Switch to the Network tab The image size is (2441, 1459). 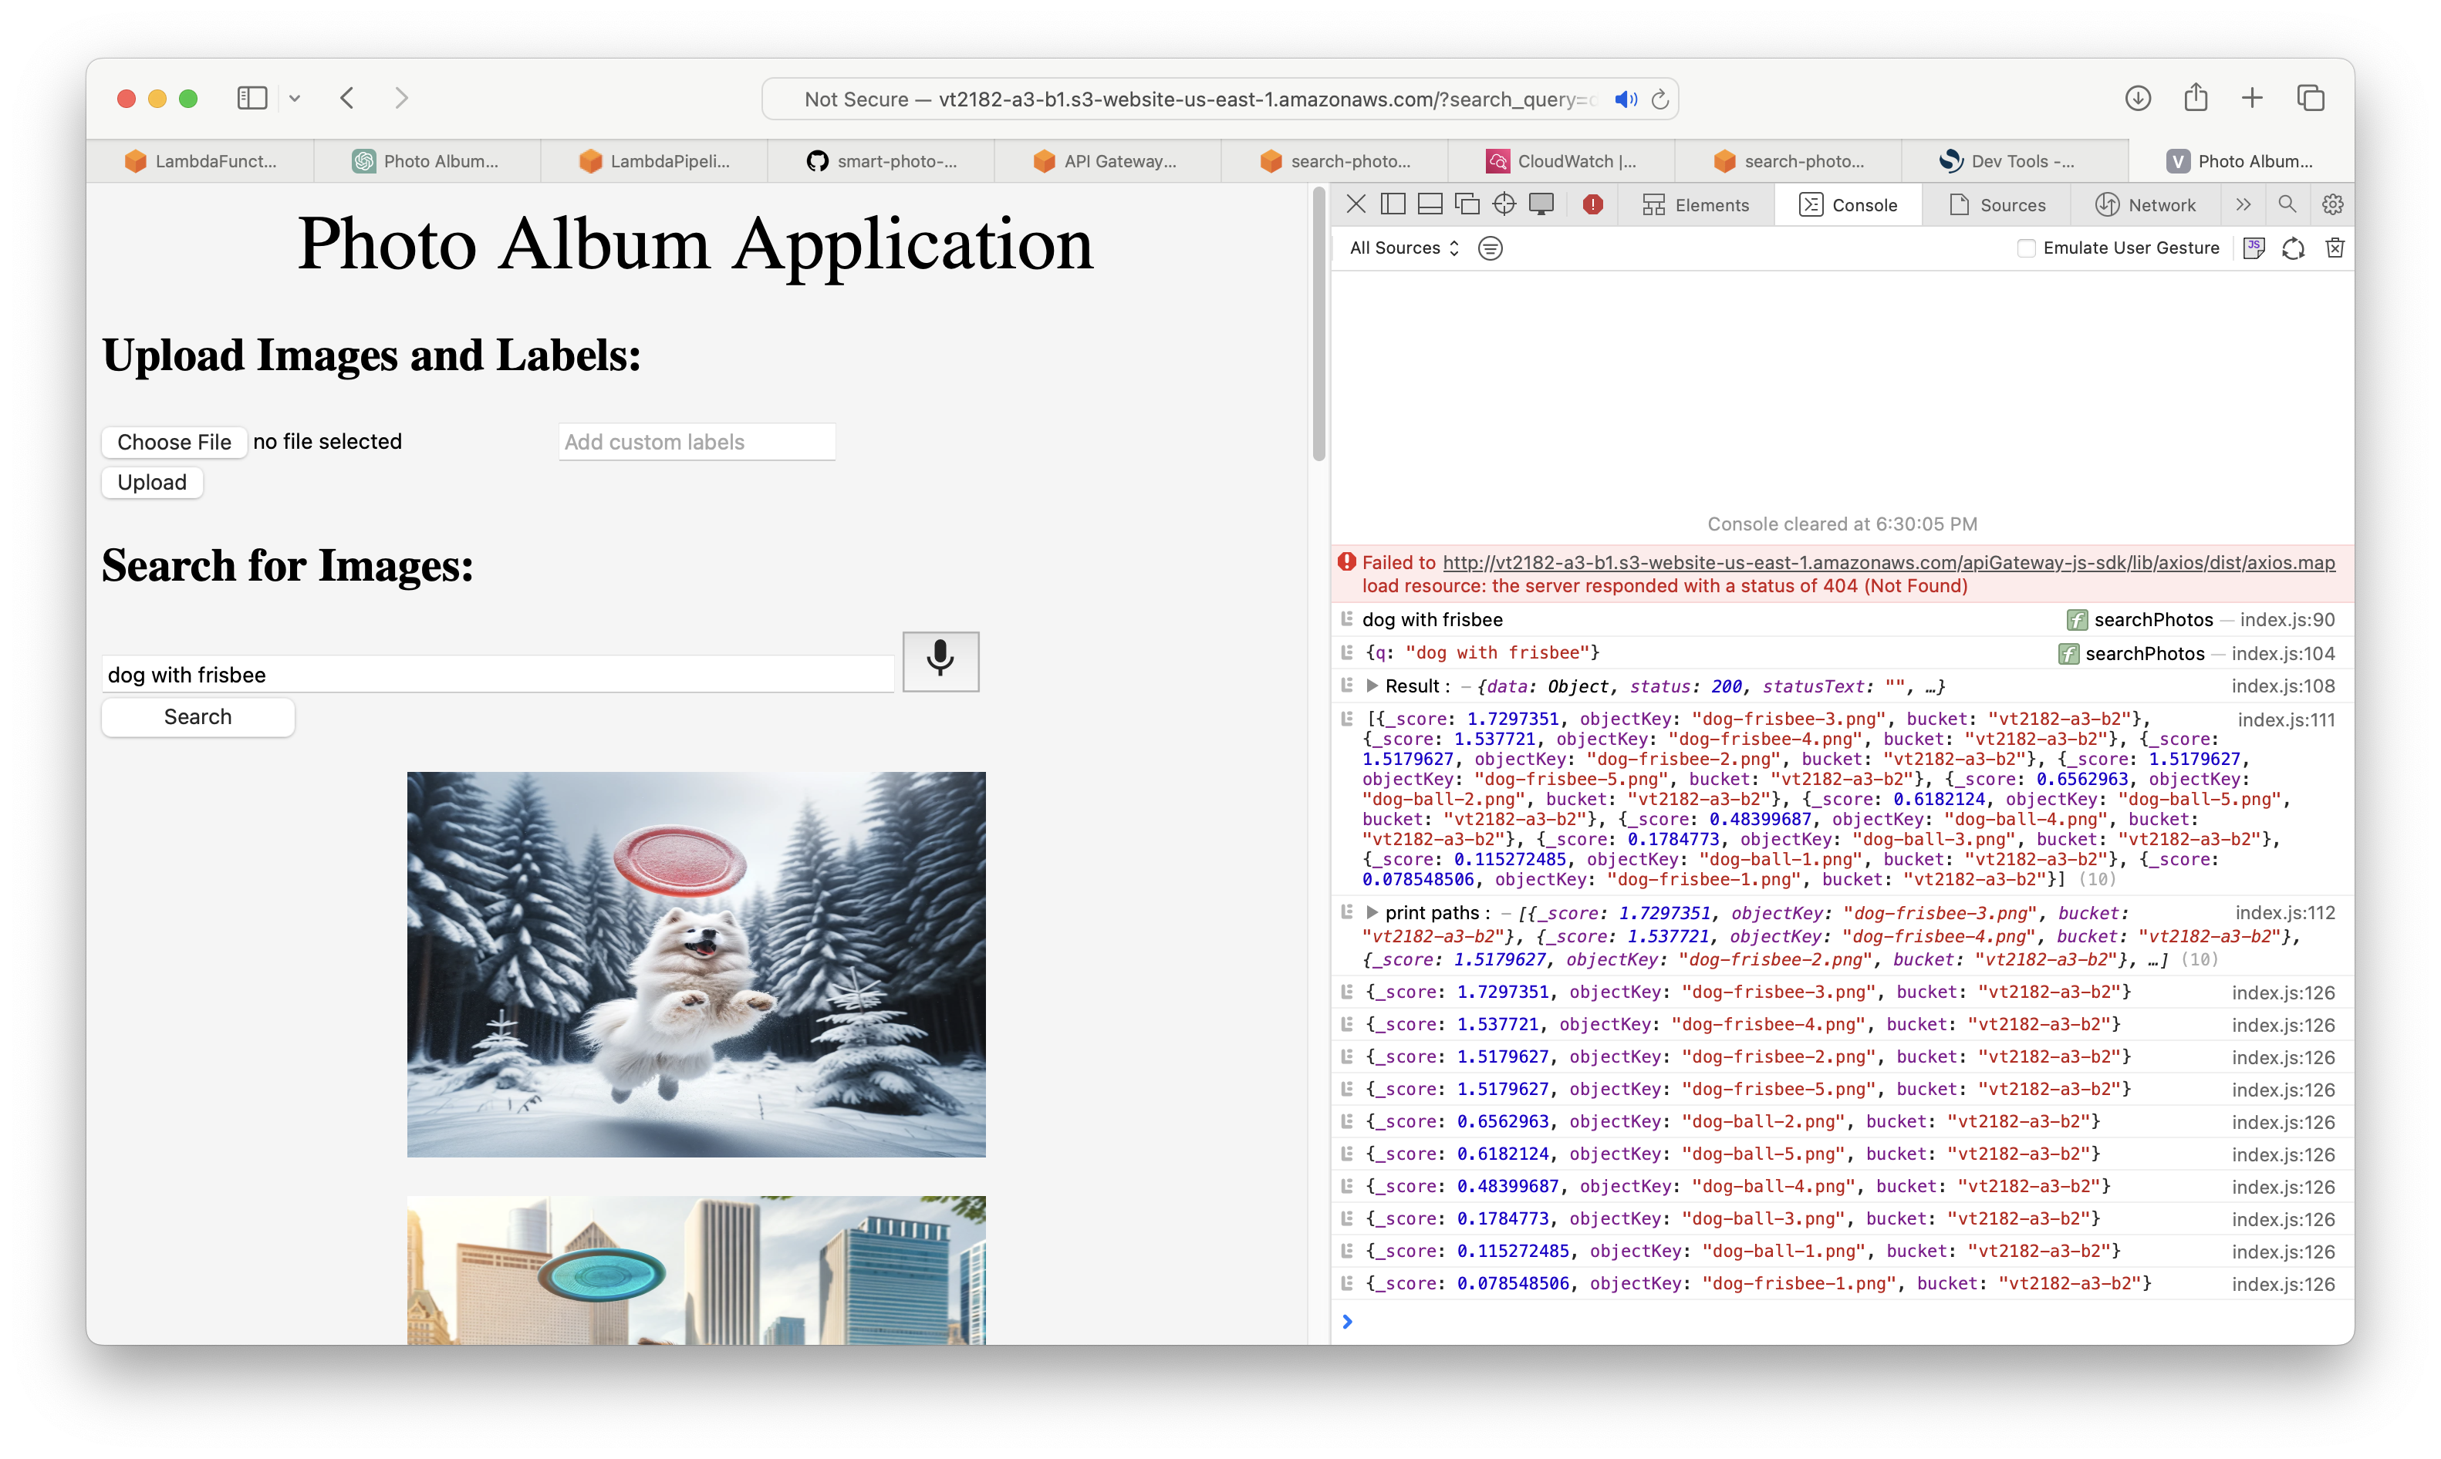coord(2146,204)
